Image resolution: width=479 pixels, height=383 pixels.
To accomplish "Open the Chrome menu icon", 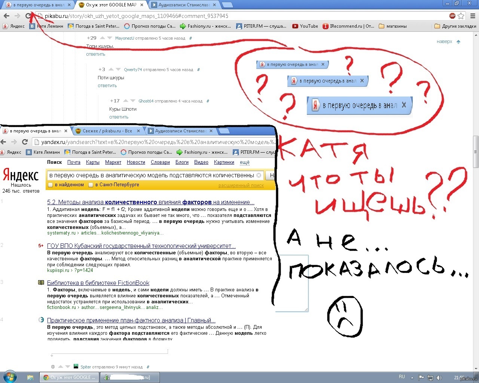I will [473, 16].
